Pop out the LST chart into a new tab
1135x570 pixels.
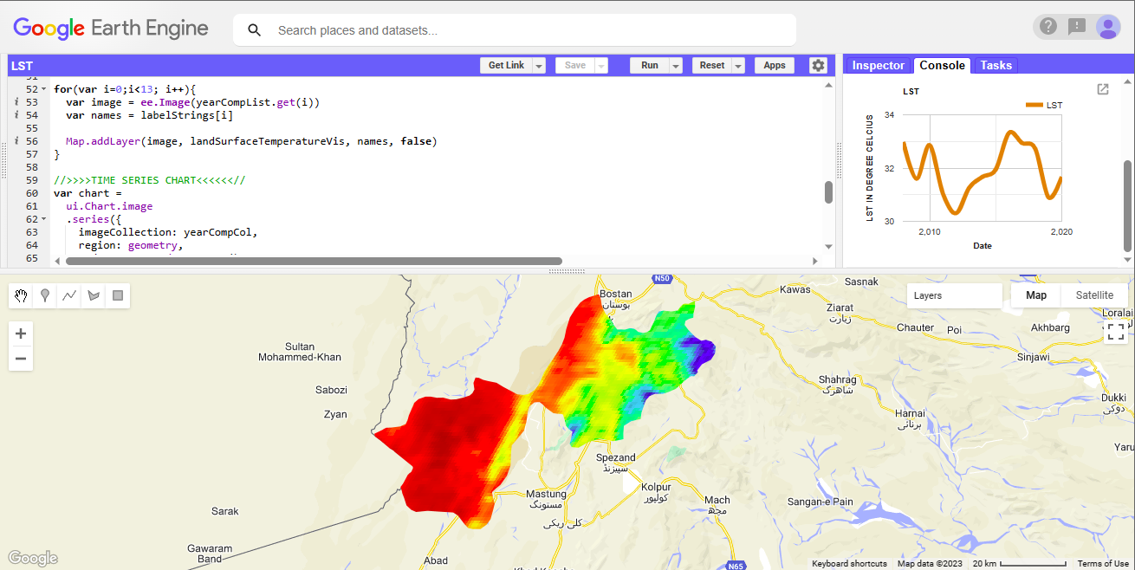(1102, 88)
